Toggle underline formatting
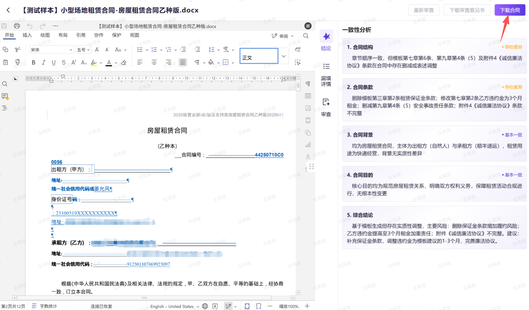The image size is (529, 310). pyautogui.click(x=53, y=62)
